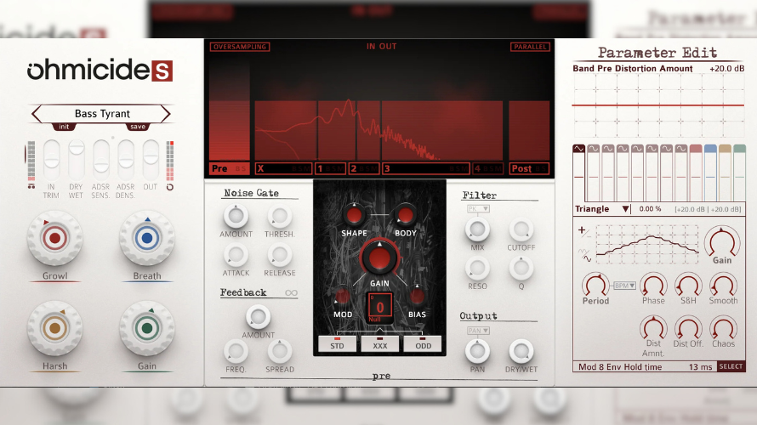
Task: Click the BIAS knob in distortion panel
Action: tap(417, 296)
